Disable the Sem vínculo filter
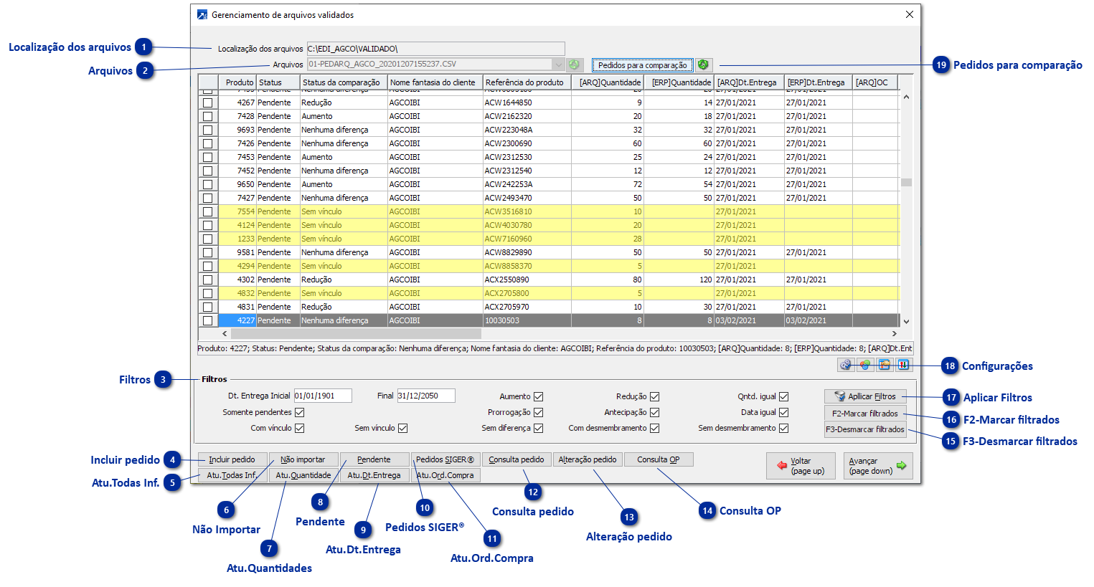This screenshot has height=587, width=1094. pos(403,428)
